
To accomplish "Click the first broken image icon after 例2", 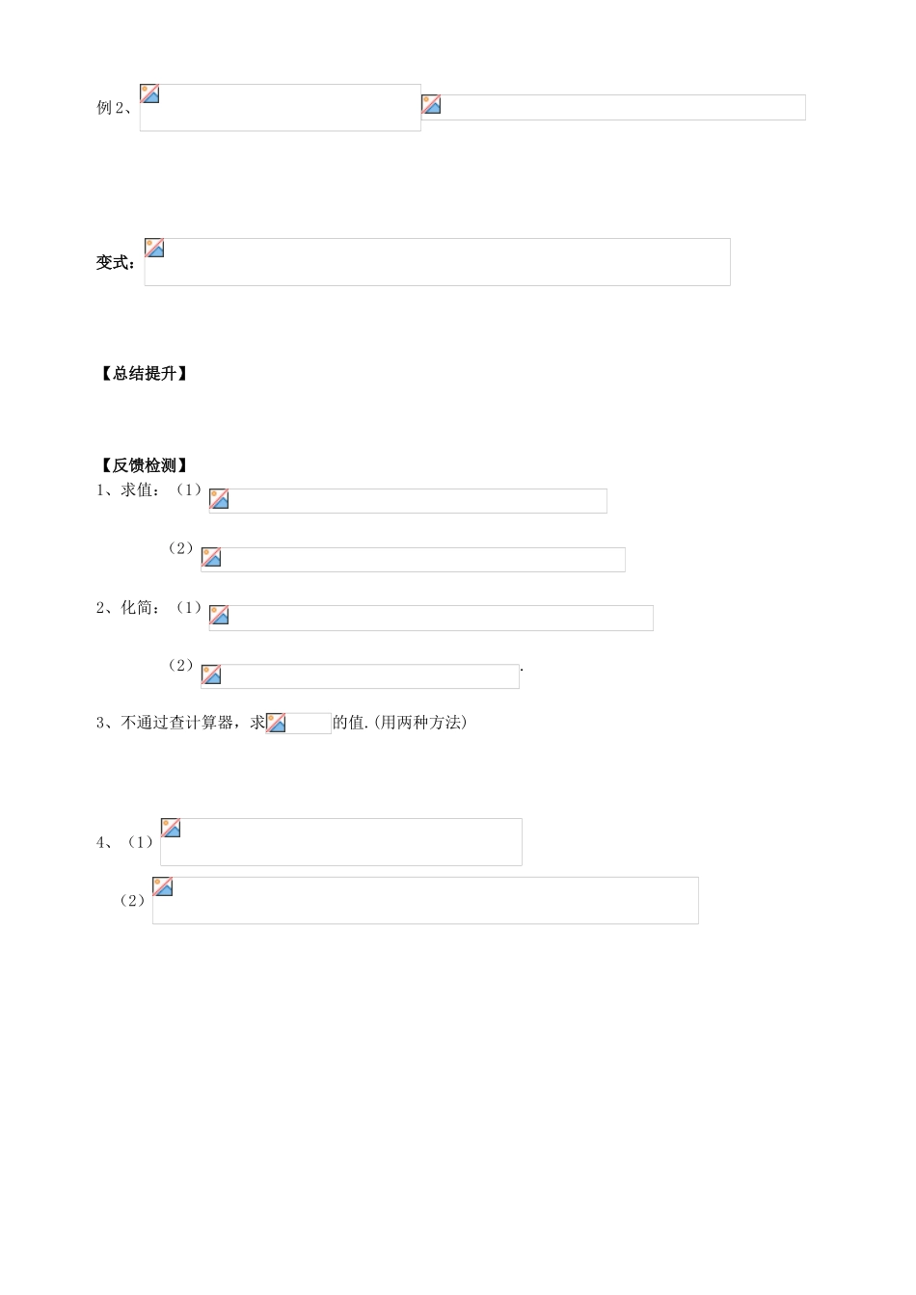I will click(x=149, y=93).
